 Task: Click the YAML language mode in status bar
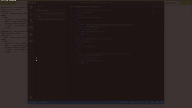coord(152,102)
